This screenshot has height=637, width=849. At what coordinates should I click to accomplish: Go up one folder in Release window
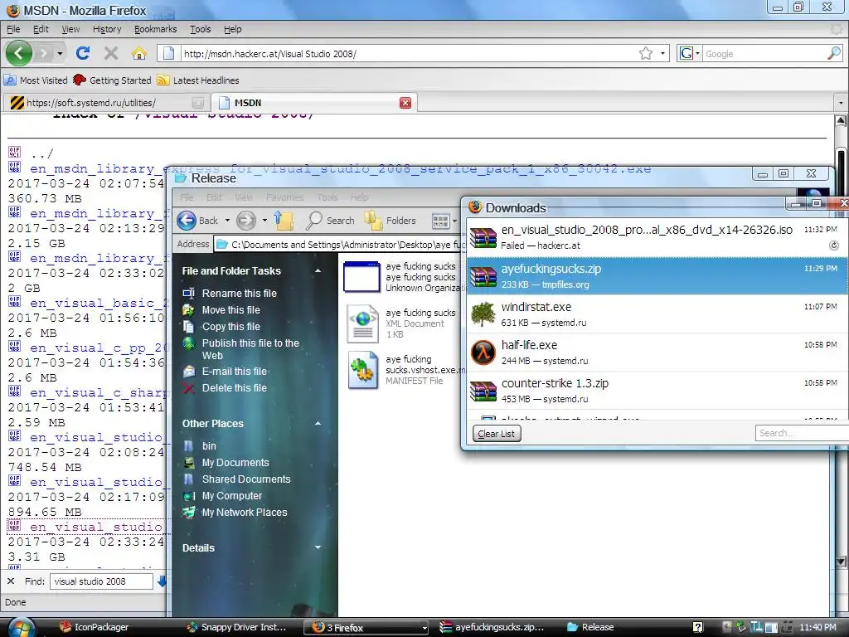(x=284, y=221)
